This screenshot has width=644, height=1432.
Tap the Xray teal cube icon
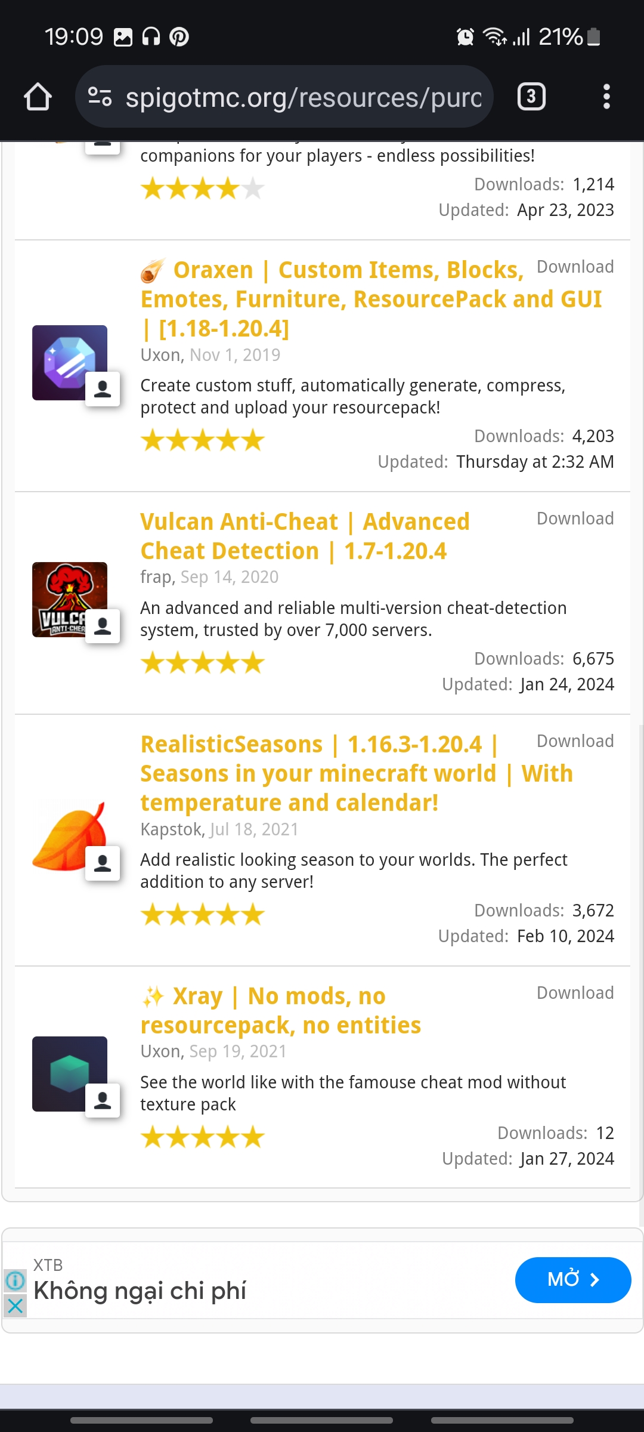pyautogui.click(x=69, y=1073)
